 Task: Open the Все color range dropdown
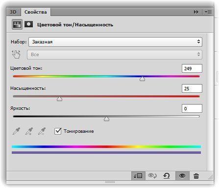115,55
